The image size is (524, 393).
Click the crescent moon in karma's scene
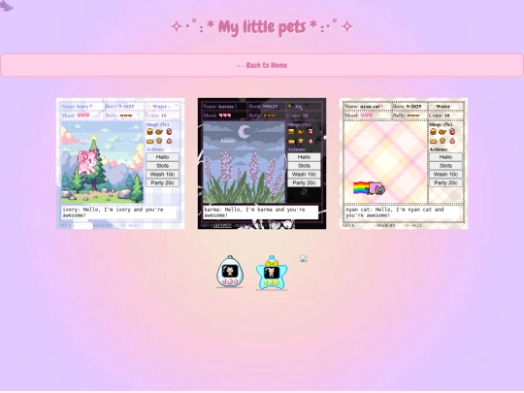pyautogui.click(x=244, y=131)
